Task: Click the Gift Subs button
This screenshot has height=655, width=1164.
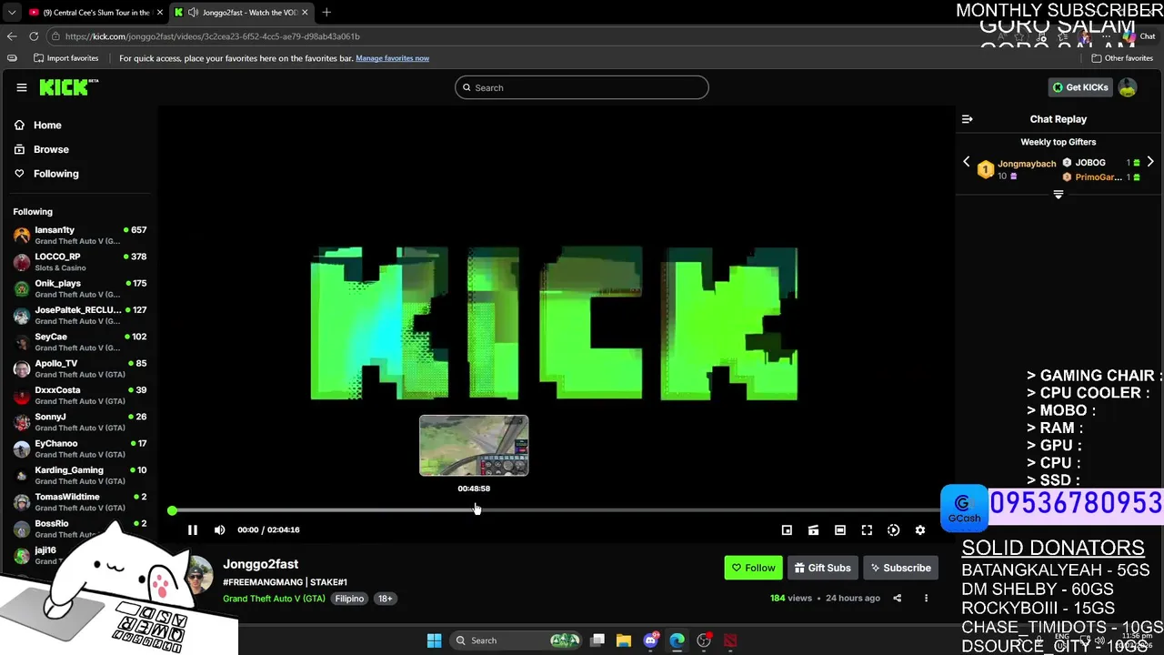Action: click(822, 568)
